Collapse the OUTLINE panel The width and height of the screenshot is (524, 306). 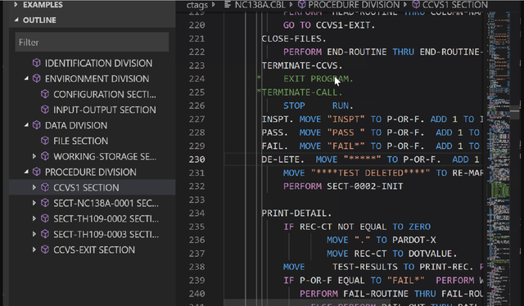pyautogui.click(x=16, y=20)
